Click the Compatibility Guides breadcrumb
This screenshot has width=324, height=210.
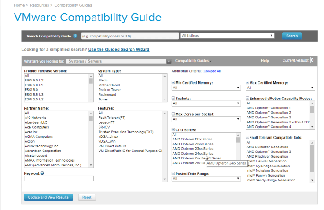(x=73, y=5)
